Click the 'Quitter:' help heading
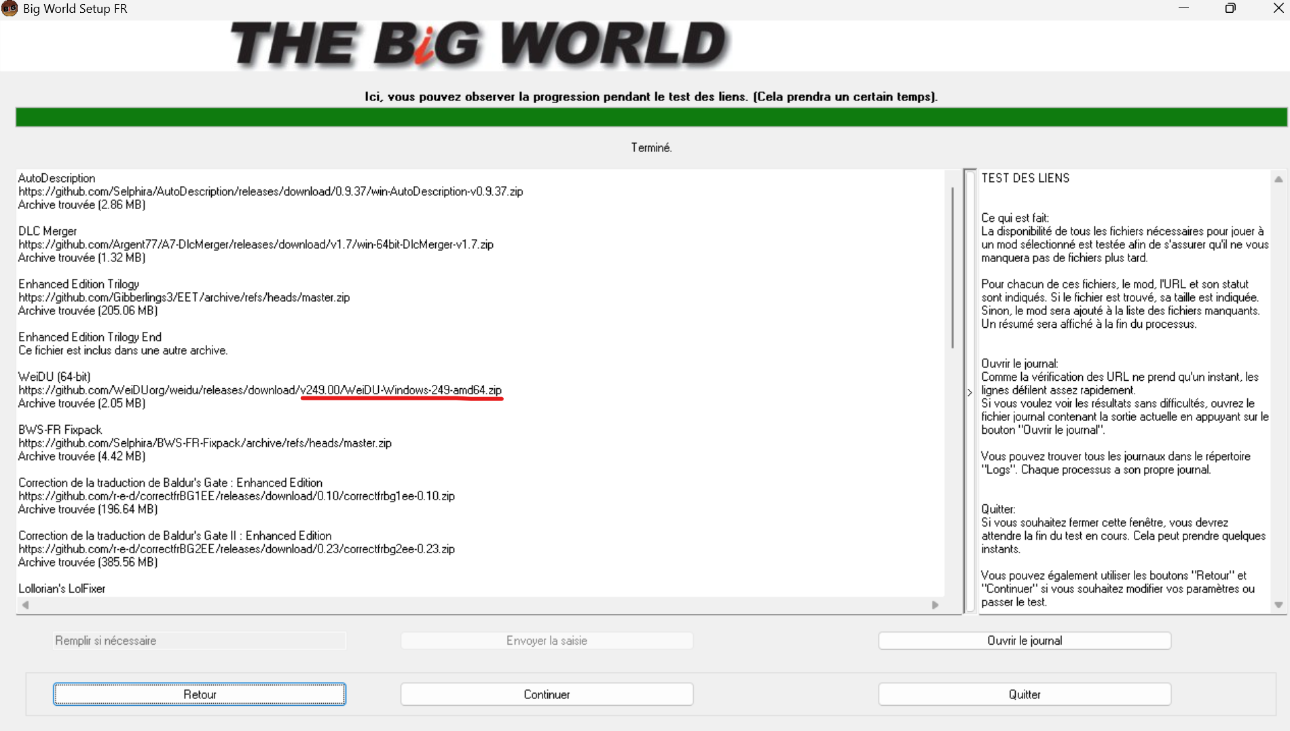This screenshot has height=731, width=1290. coord(998,510)
